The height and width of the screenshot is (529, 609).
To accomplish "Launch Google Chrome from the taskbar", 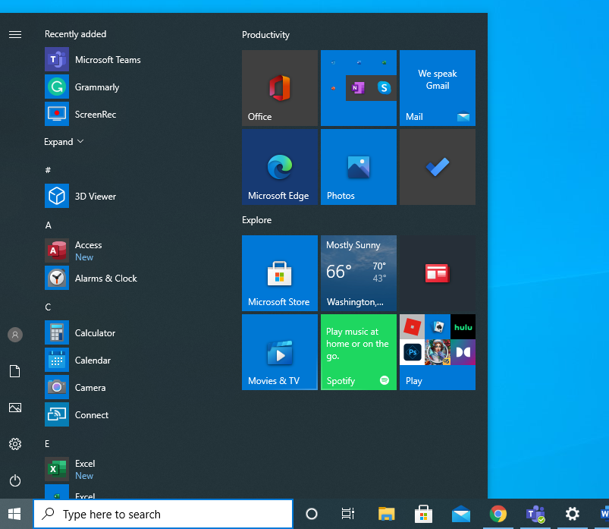I will tap(498, 514).
